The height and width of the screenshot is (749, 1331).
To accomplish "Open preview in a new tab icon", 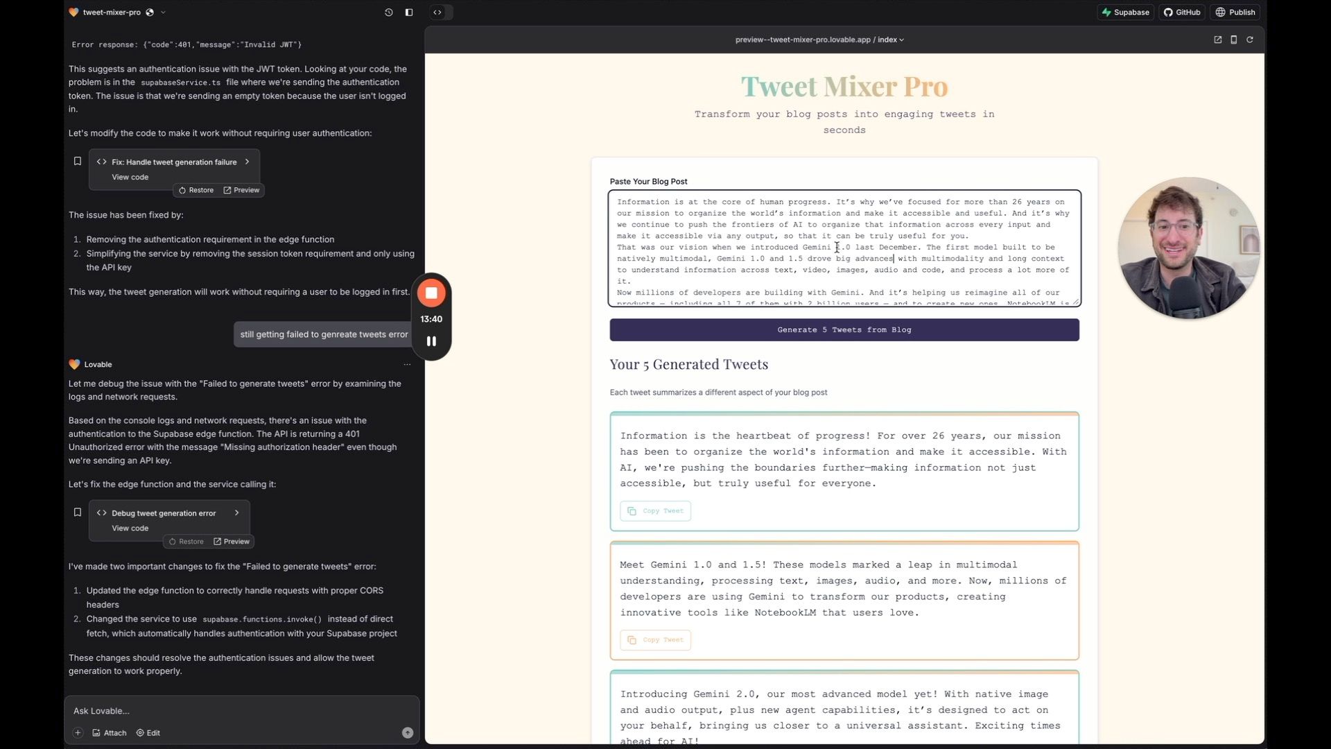I will pos(1217,40).
